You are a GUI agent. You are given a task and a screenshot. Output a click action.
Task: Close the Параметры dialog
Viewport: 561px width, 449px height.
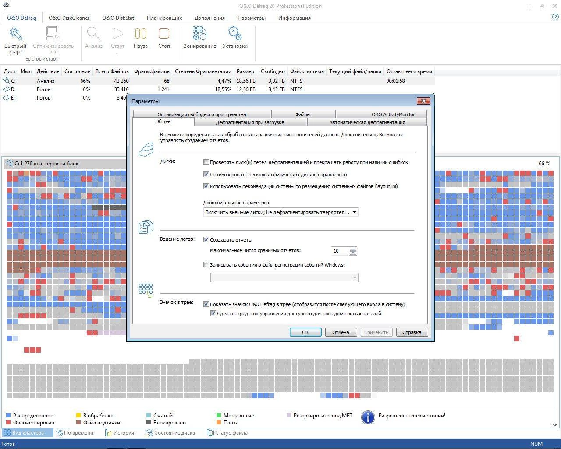pos(423,101)
